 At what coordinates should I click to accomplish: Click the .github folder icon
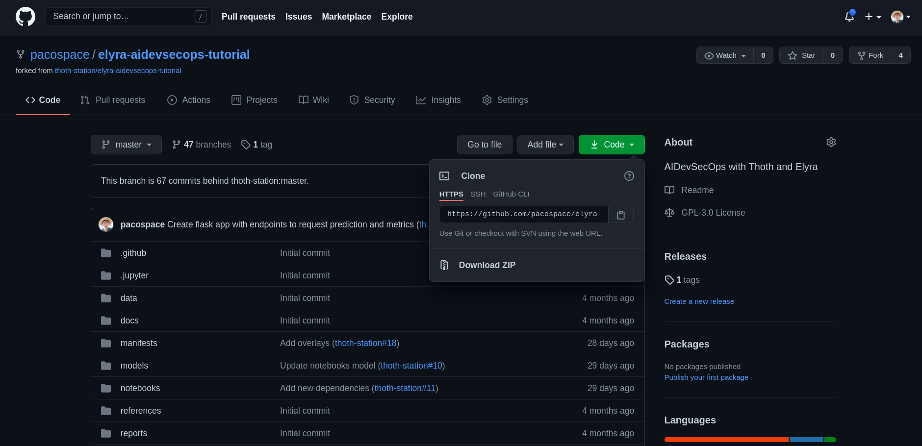(106, 253)
